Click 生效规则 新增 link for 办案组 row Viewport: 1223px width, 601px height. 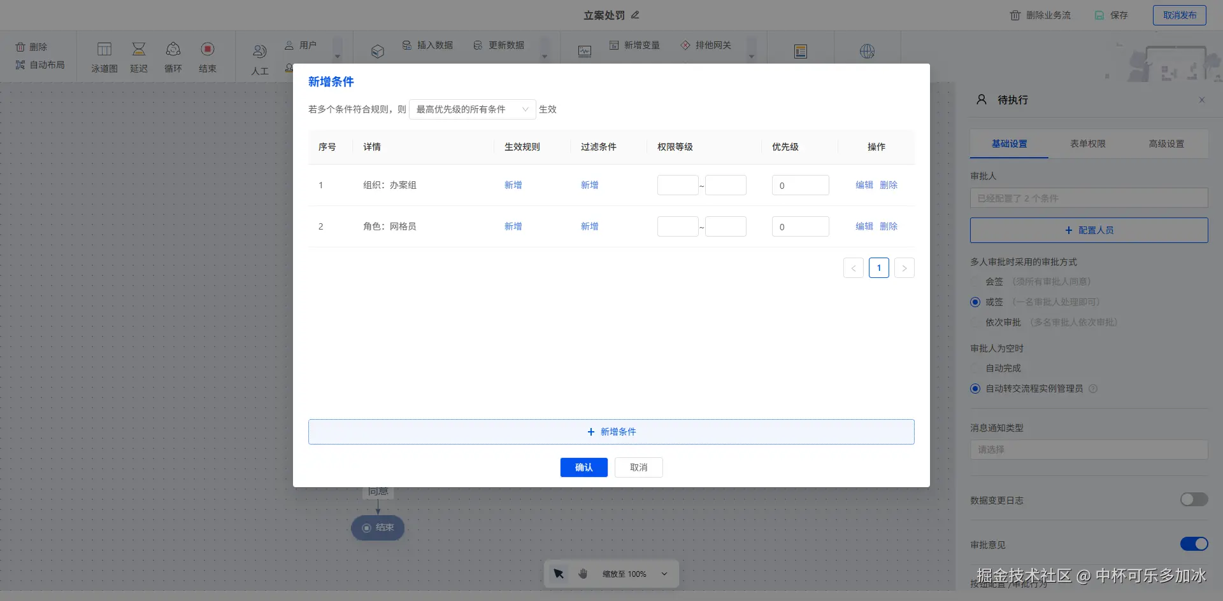click(513, 185)
